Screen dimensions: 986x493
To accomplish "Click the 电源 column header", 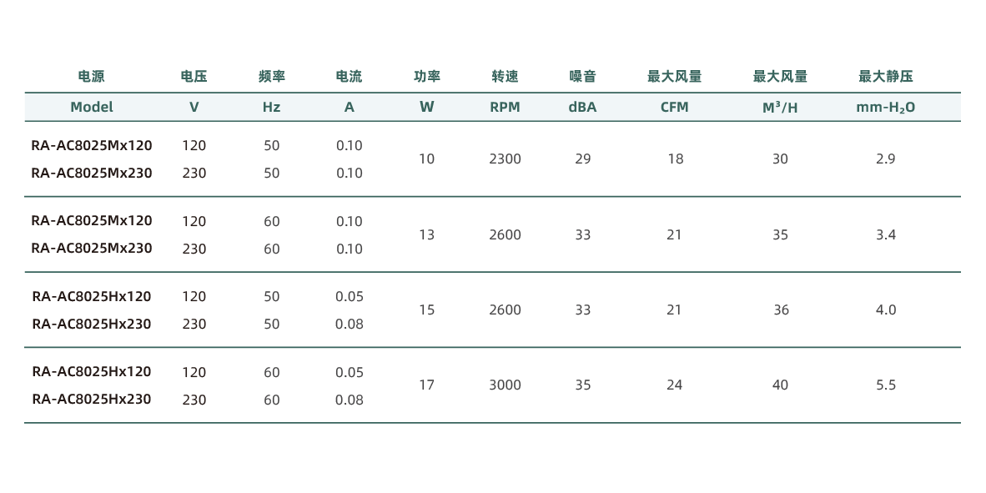I will pos(92,77).
